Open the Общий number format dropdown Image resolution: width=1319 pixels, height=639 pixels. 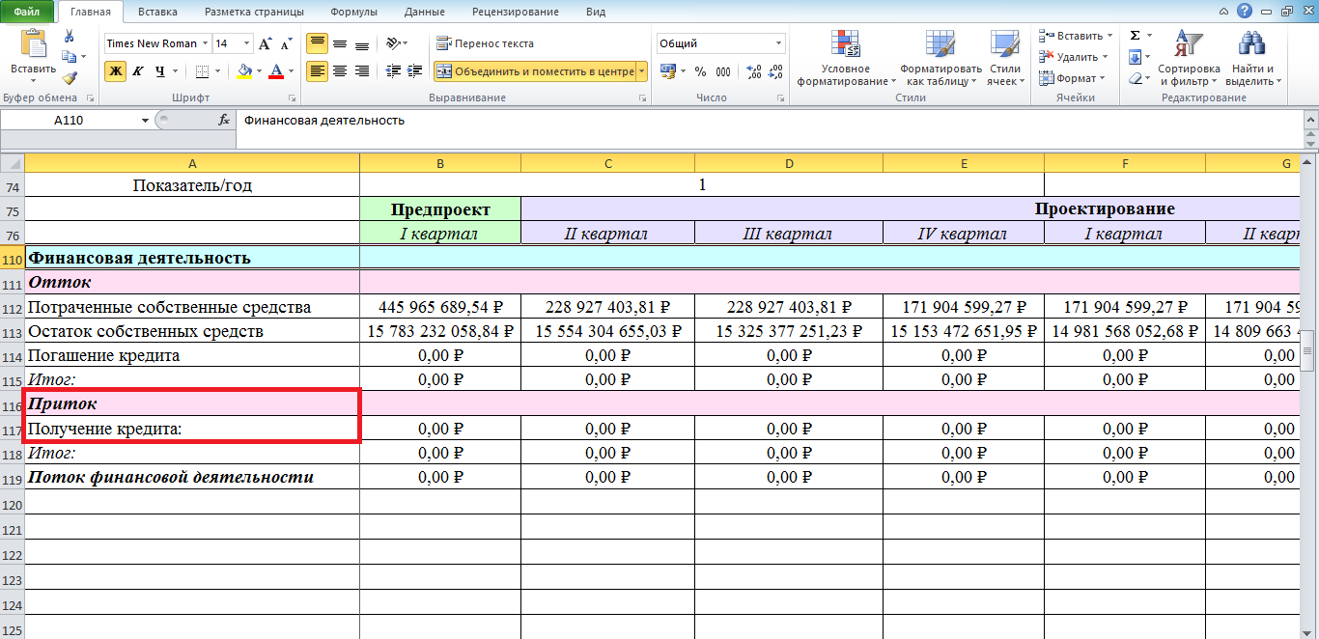(x=779, y=43)
